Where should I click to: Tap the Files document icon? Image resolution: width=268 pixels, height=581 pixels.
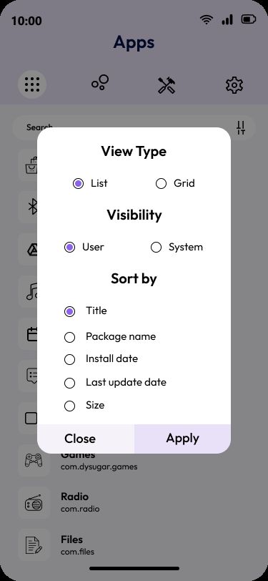34,545
